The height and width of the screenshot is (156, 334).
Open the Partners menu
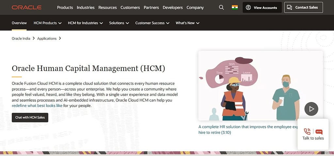coord(151,8)
